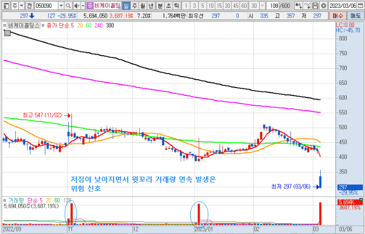The image size is (365, 234).
Task: Select the 45 interval button
Action: (236, 6)
